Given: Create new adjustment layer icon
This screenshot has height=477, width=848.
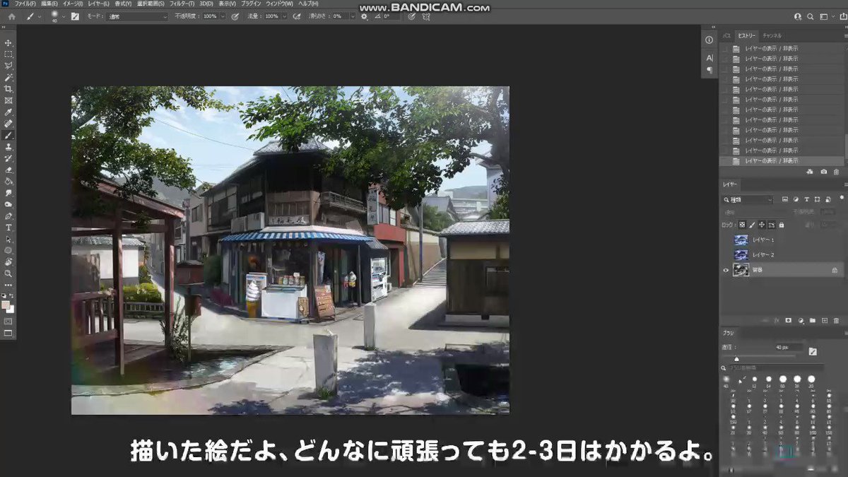Looking at the screenshot, I should [800, 320].
